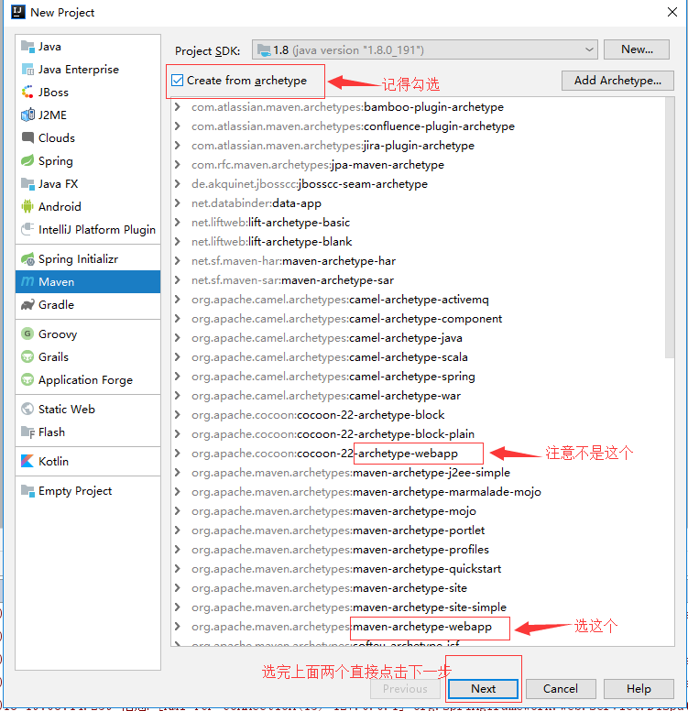Click the Next button
Screen dimensions: 688x711
pos(483,689)
